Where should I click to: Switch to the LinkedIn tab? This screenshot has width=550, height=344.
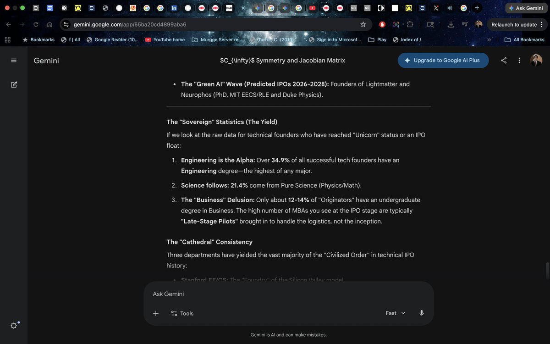click(174, 8)
